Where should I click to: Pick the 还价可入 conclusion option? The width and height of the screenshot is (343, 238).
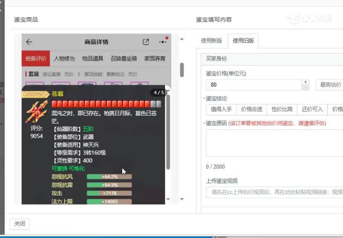312,109
